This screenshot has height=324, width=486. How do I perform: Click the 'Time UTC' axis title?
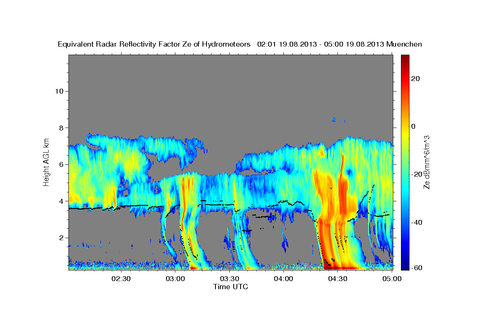(230, 287)
